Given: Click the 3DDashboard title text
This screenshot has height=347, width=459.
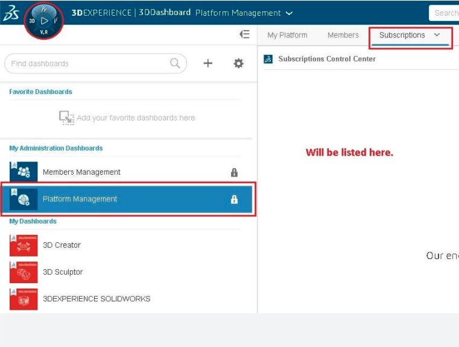Looking at the screenshot, I should (x=165, y=13).
